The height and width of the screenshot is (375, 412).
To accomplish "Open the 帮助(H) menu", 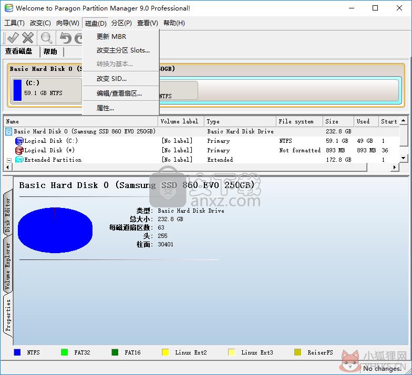I will coord(174,23).
